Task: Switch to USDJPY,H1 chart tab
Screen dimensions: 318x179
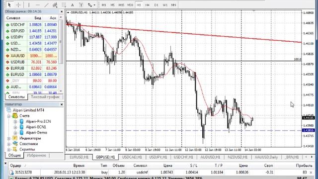Action: [x=158, y=157]
